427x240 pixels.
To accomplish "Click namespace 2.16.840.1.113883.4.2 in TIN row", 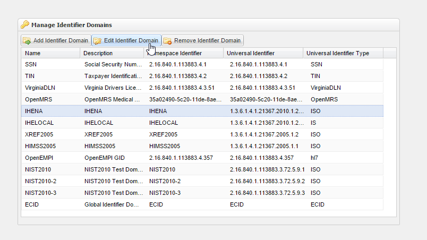I will [178, 76].
